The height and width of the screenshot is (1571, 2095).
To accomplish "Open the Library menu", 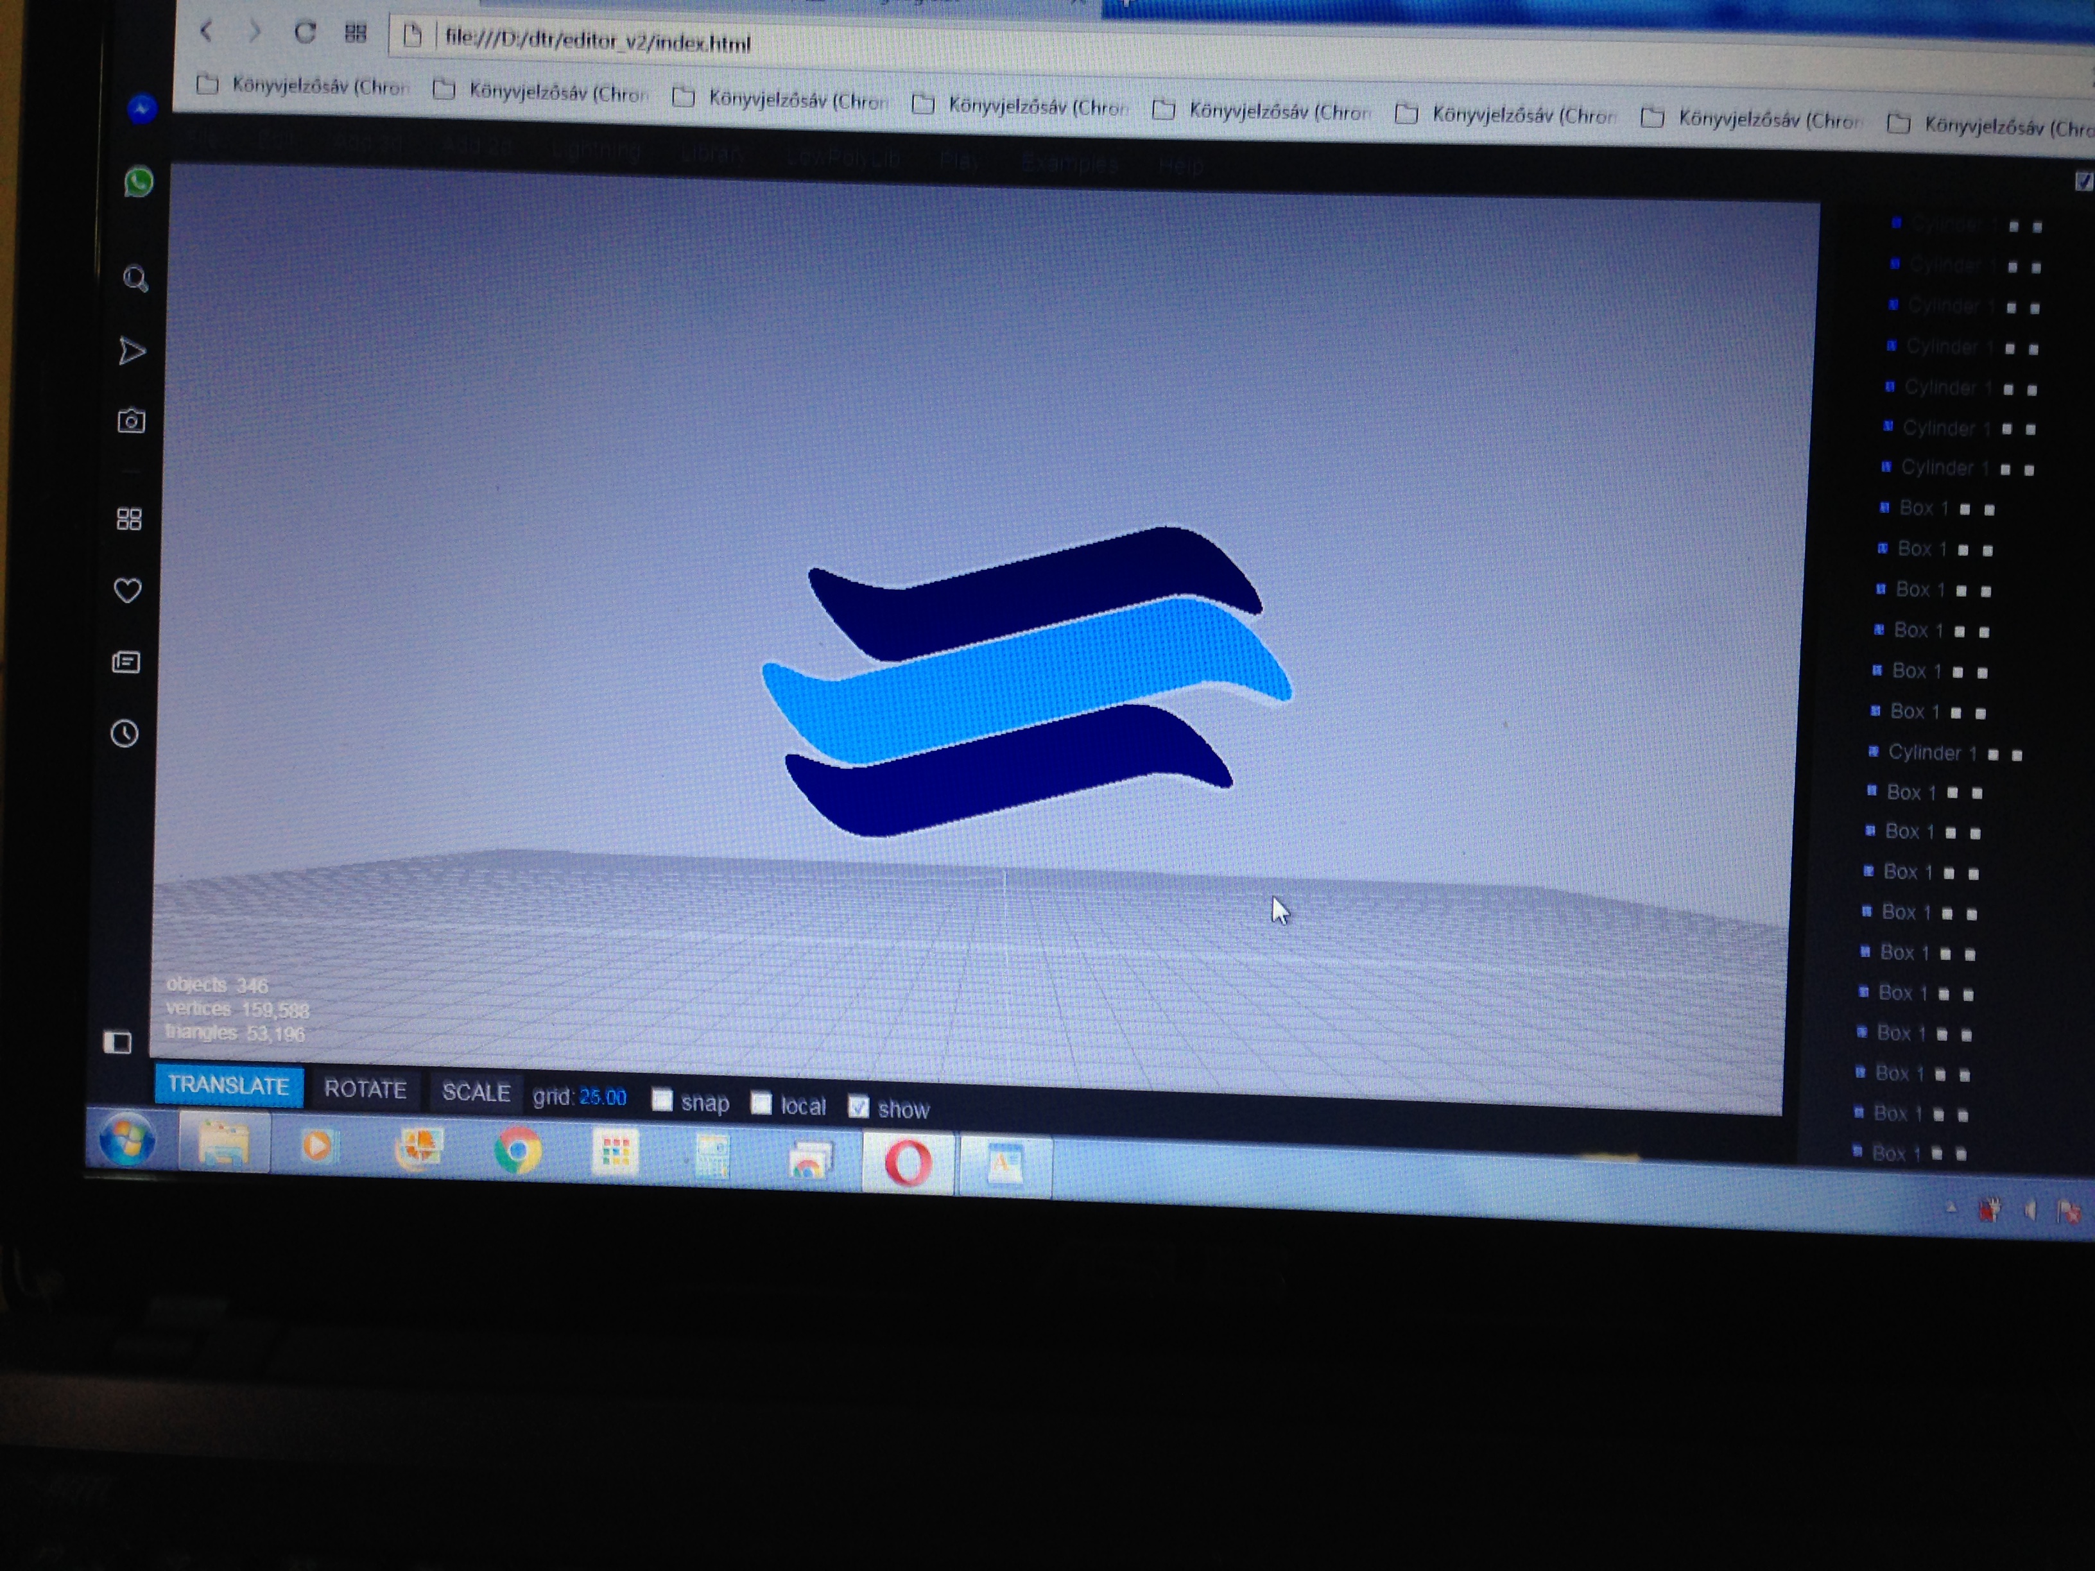I will click(712, 153).
